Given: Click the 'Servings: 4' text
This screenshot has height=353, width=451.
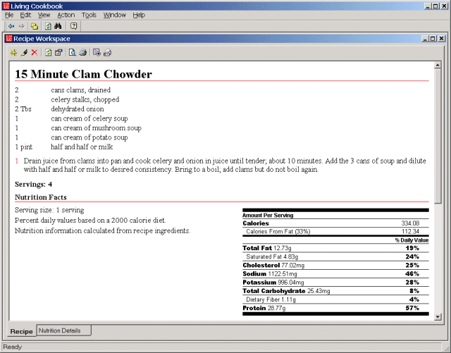Looking at the screenshot, I should [x=33, y=185].
